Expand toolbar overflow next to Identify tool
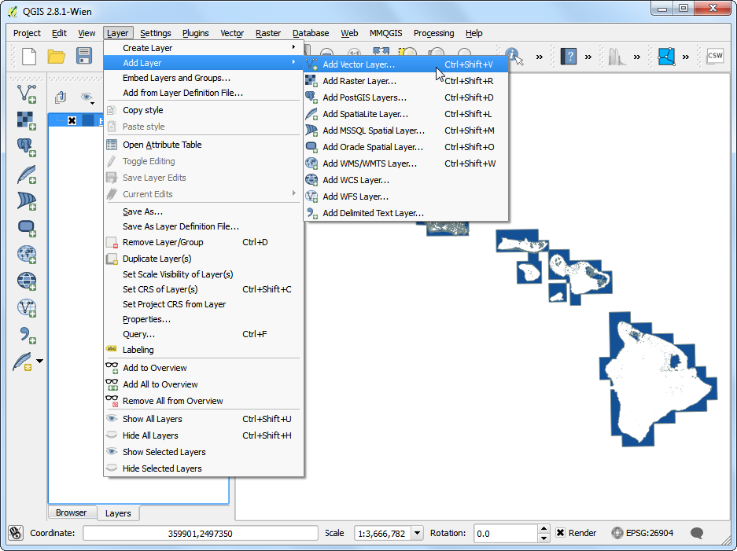 (539, 57)
